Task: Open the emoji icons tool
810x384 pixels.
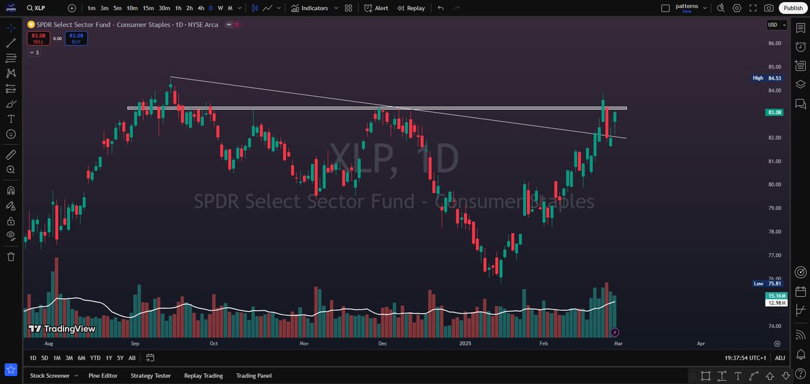Action: point(10,134)
